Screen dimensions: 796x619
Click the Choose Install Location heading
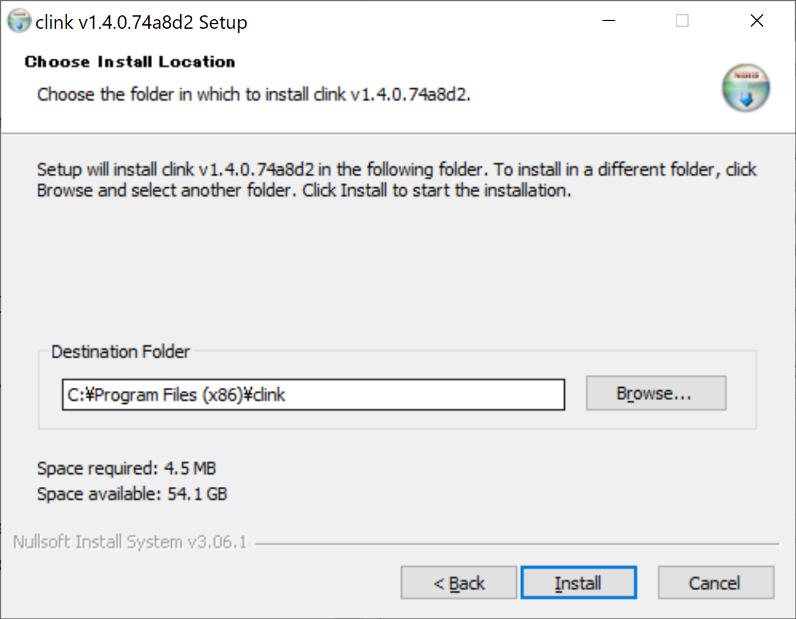coord(130,61)
